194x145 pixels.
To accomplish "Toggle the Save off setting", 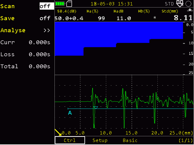I will pyautogui.click(x=45, y=18).
